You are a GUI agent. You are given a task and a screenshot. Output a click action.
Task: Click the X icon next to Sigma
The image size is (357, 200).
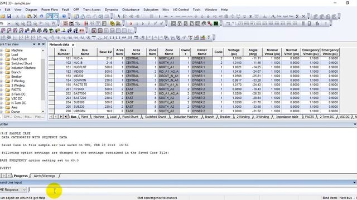pos(303,16)
